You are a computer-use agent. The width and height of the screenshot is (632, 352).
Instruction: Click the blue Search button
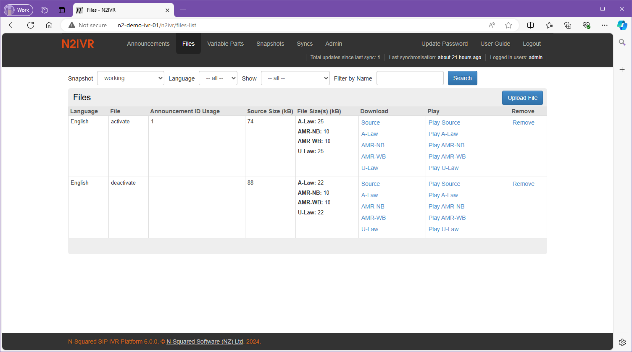(462, 78)
